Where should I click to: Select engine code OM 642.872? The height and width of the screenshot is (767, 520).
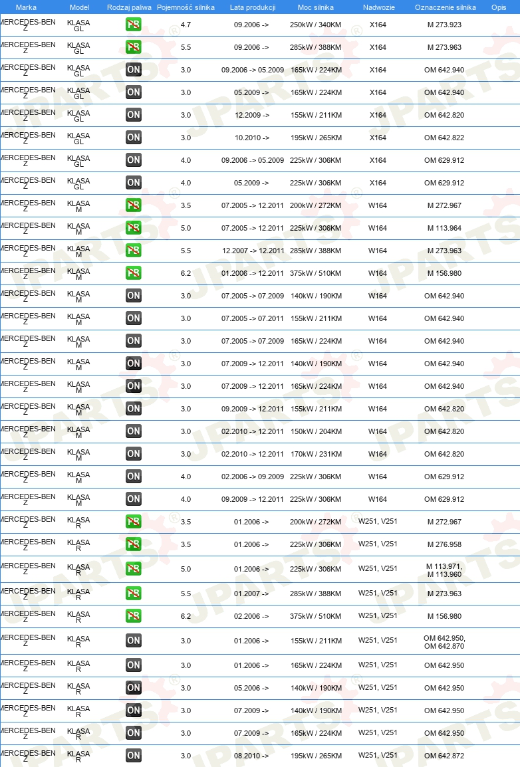tap(444, 756)
